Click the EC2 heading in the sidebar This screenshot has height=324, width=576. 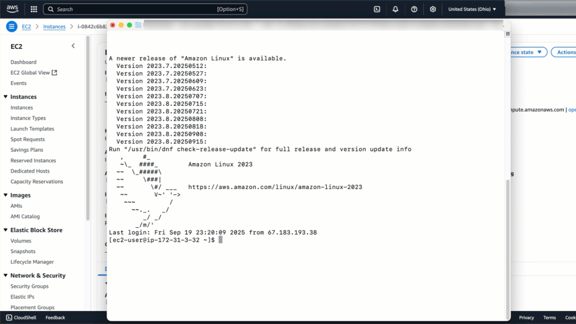[x=17, y=46]
